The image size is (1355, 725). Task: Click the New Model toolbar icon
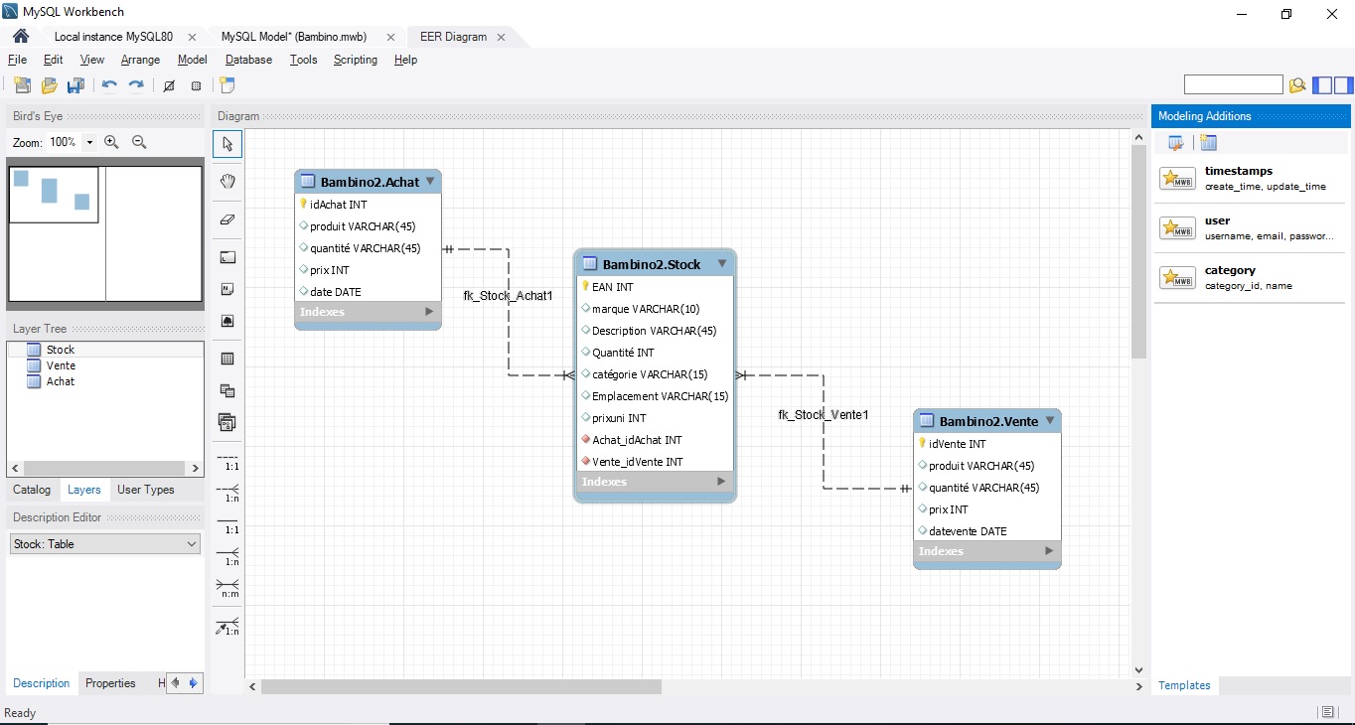click(22, 85)
